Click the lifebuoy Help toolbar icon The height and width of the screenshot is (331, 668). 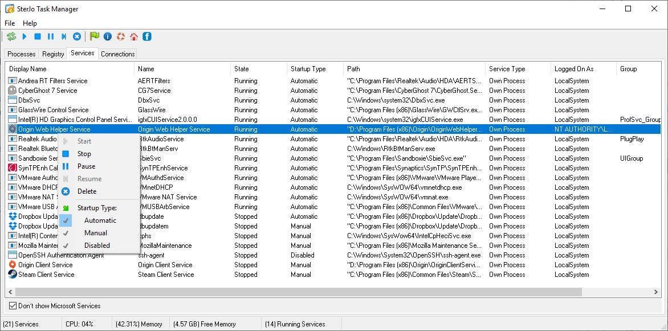point(121,36)
